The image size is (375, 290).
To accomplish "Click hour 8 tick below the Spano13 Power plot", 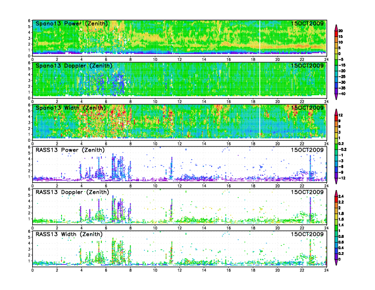I will click(x=131, y=60).
